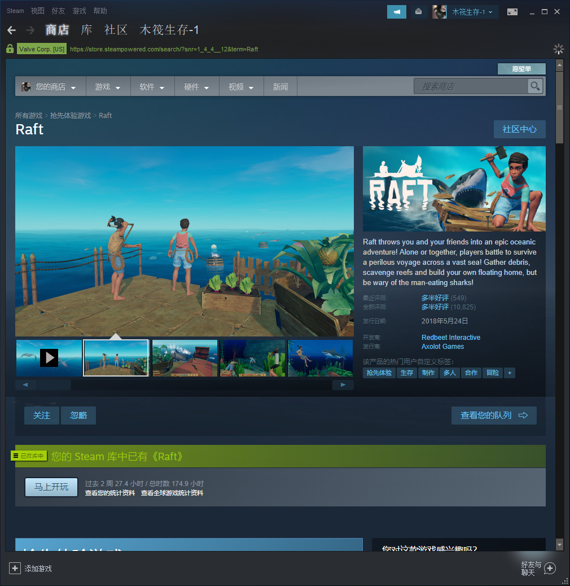Switch to Big Picture mode icon
Viewport: 570px width, 586px height.
pos(512,12)
